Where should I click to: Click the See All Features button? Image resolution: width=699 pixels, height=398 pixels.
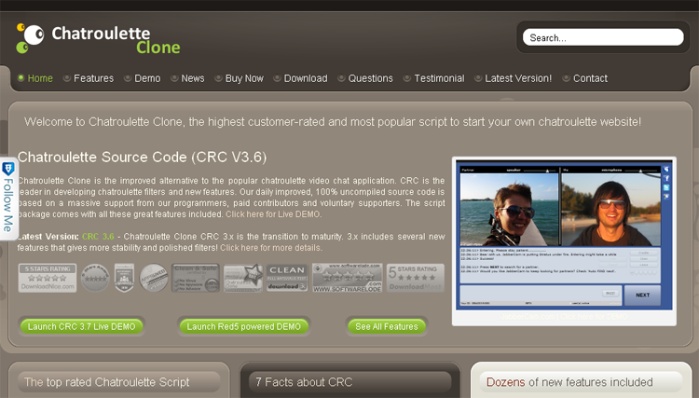point(387,326)
